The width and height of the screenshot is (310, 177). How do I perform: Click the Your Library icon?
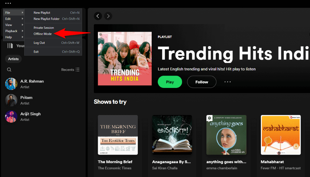point(10,46)
